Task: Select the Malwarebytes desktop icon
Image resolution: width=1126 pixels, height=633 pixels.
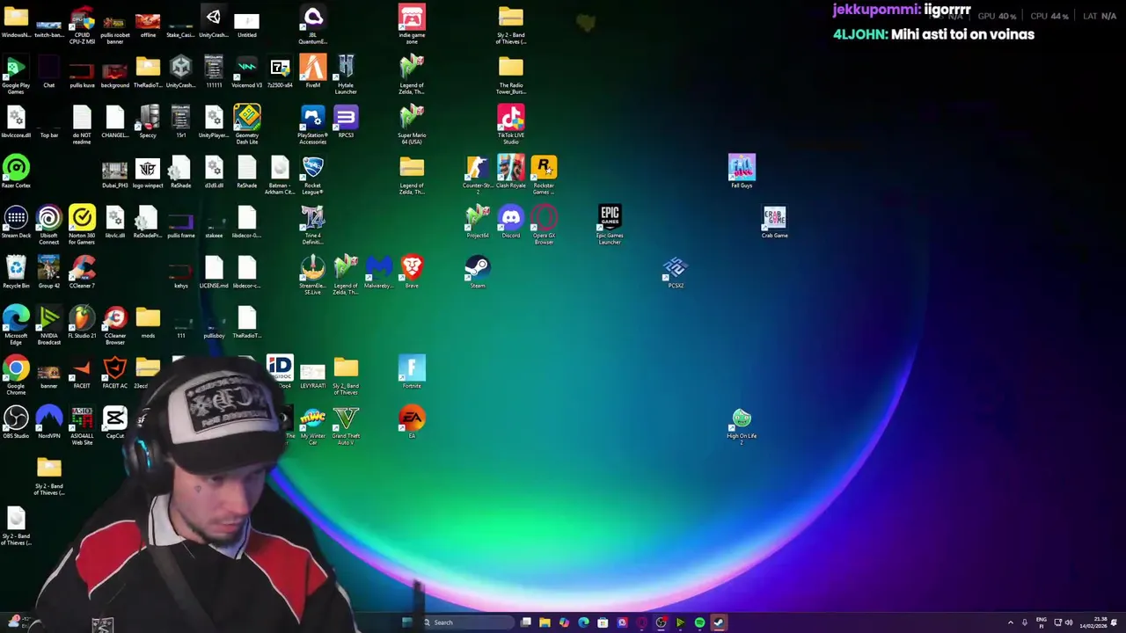Action: [378, 272]
